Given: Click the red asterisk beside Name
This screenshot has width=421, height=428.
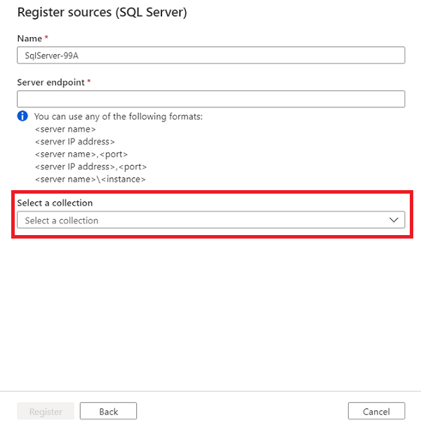Looking at the screenshot, I should point(46,39).
